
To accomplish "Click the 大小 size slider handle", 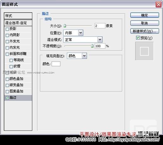I will point(65,26).
